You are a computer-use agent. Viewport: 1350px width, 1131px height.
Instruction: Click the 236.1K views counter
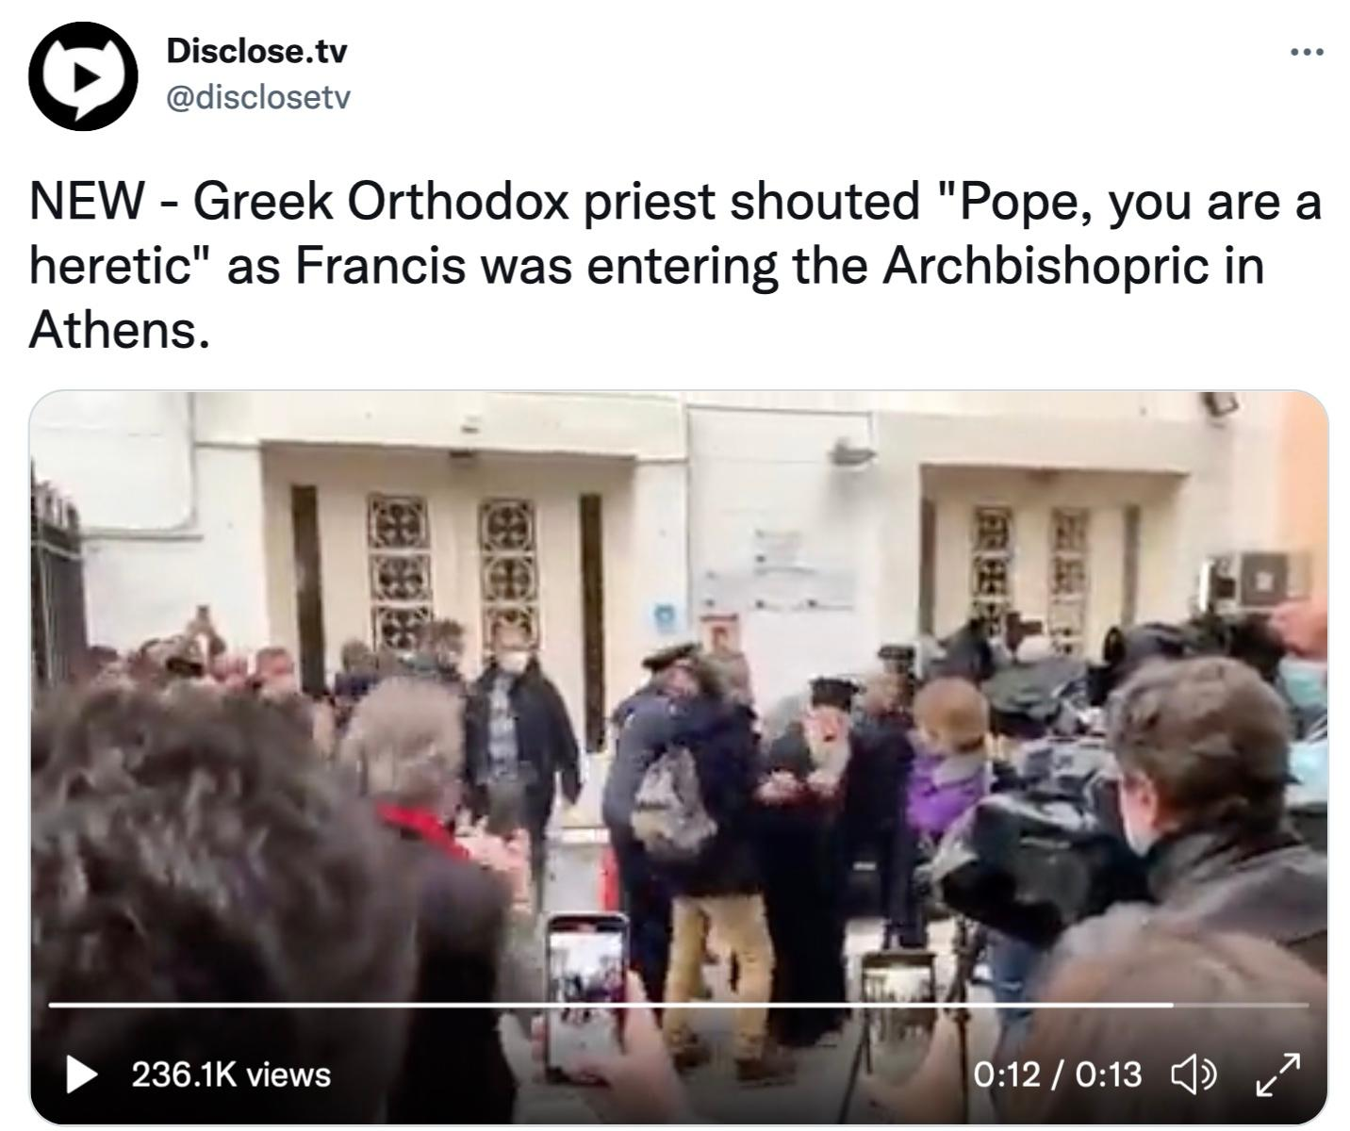pyautogui.click(x=231, y=1074)
